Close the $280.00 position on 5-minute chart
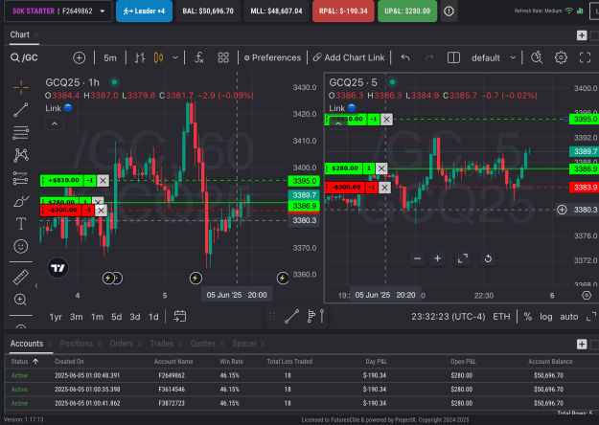 pos(381,168)
